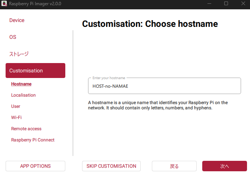Go to the Device step in sidebar

point(17,20)
